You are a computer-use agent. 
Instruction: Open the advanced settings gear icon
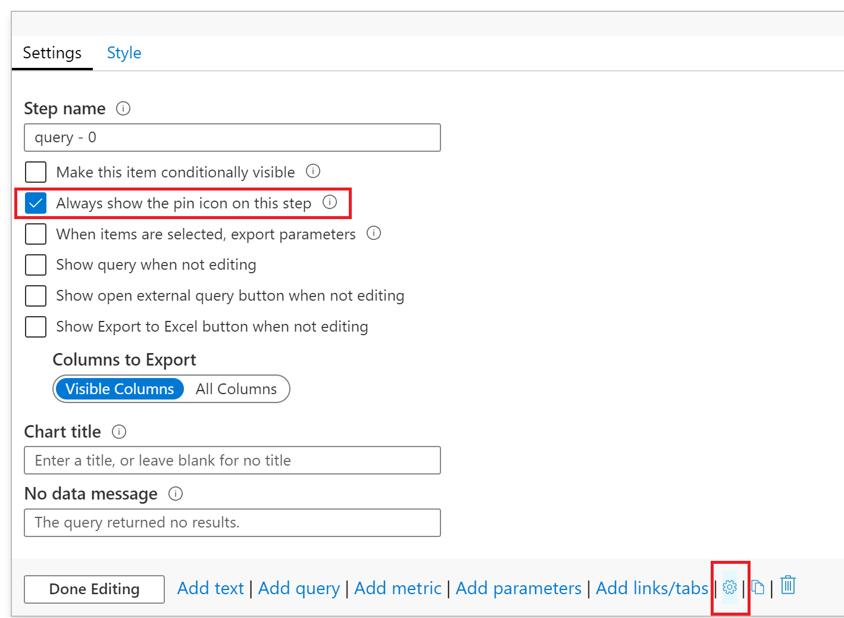pyautogui.click(x=729, y=588)
